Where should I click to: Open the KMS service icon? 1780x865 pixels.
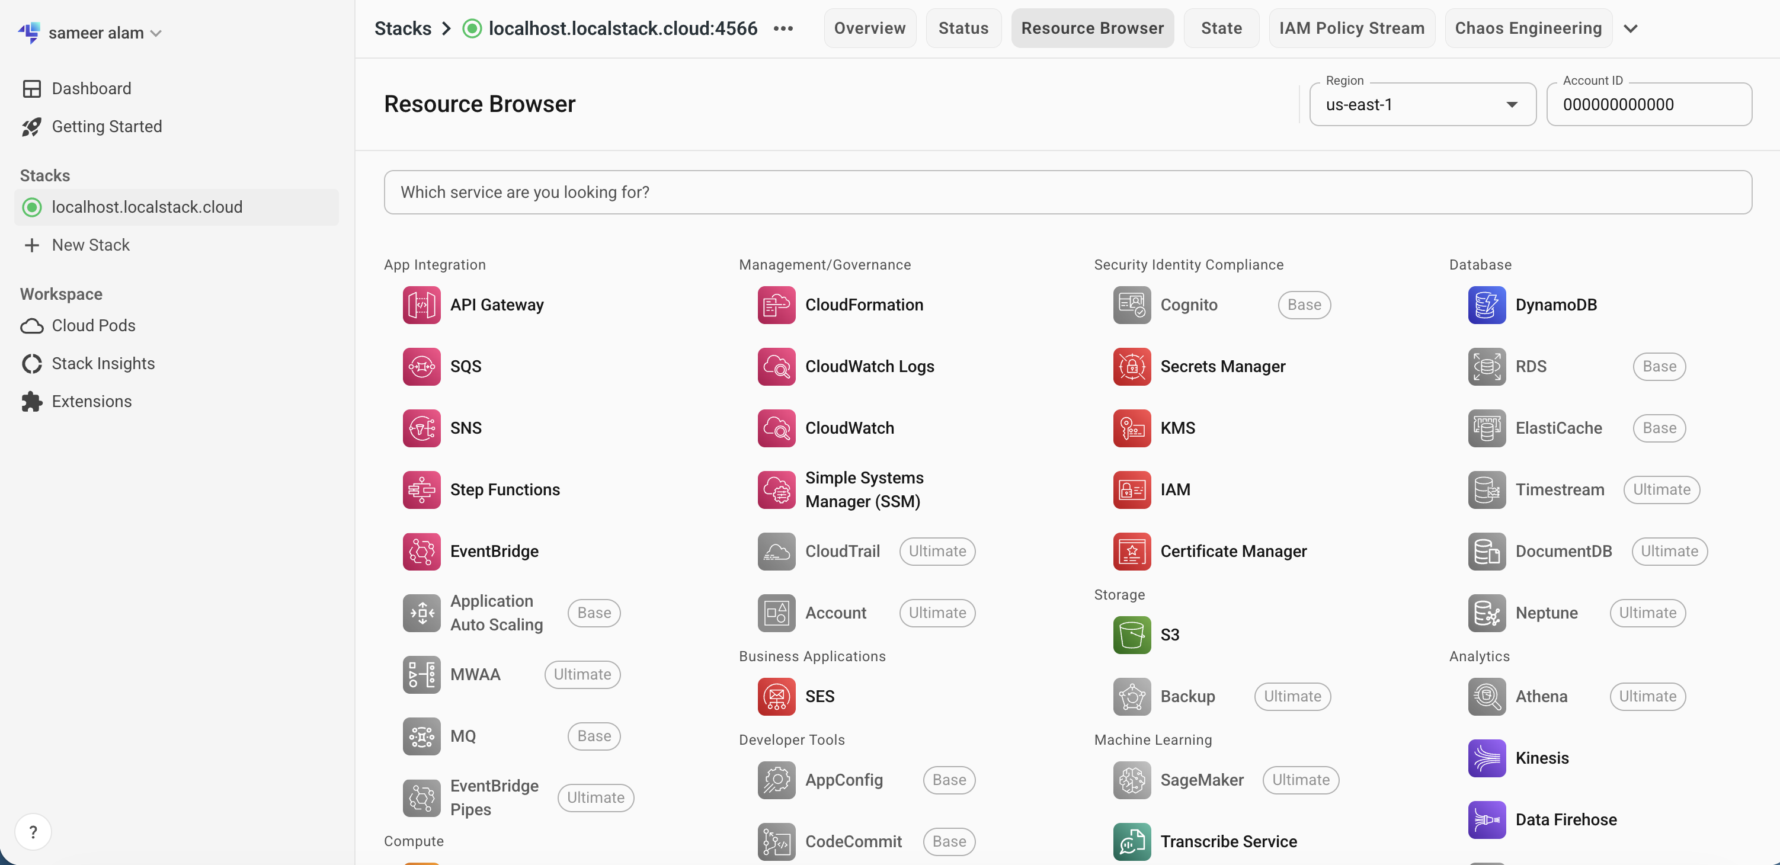[1132, 428]
